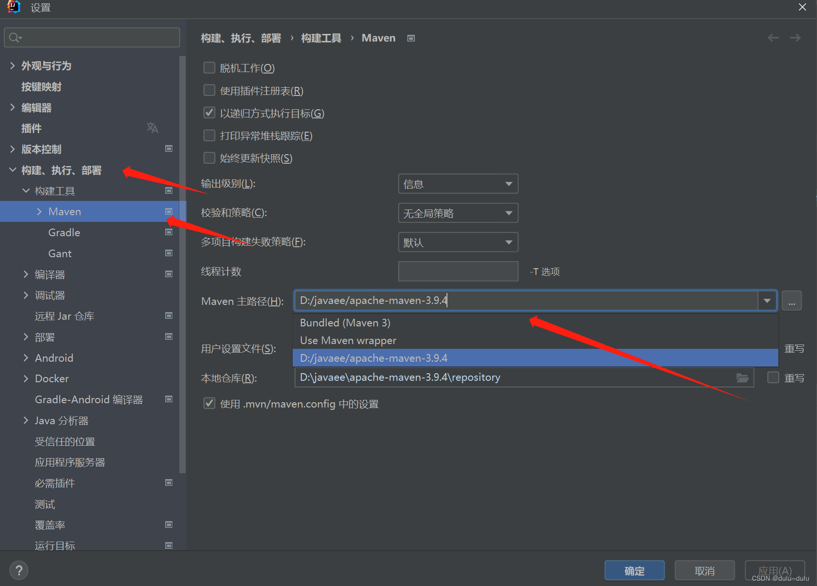Open 受信任的位置 settings page

(x=65, y=441)
